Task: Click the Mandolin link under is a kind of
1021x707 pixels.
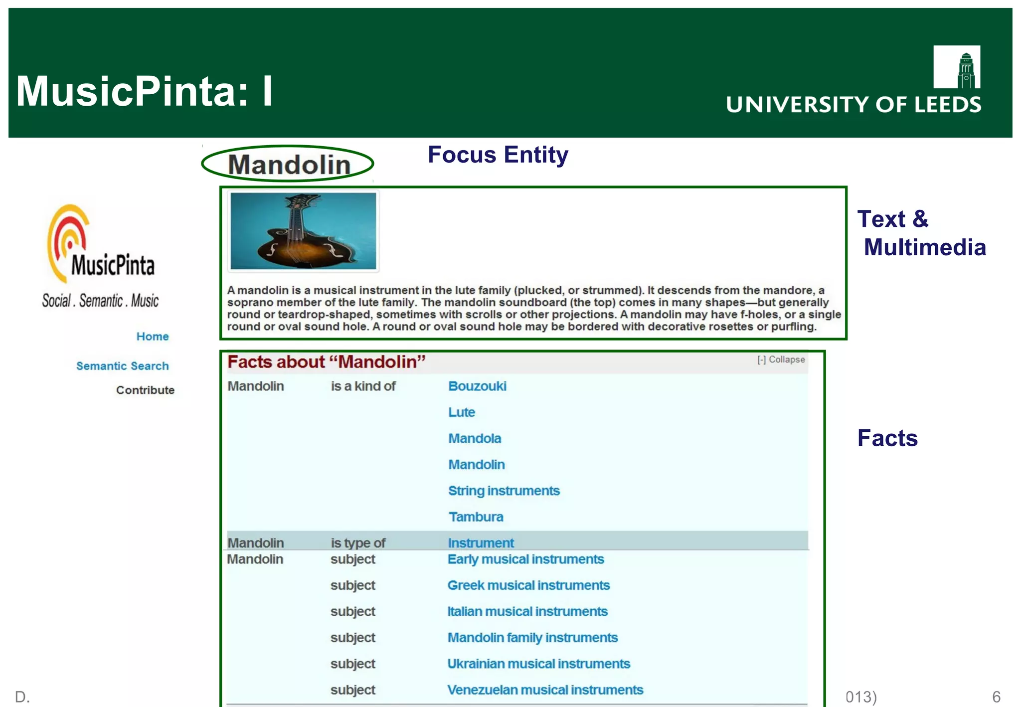Action: [477, 465]
